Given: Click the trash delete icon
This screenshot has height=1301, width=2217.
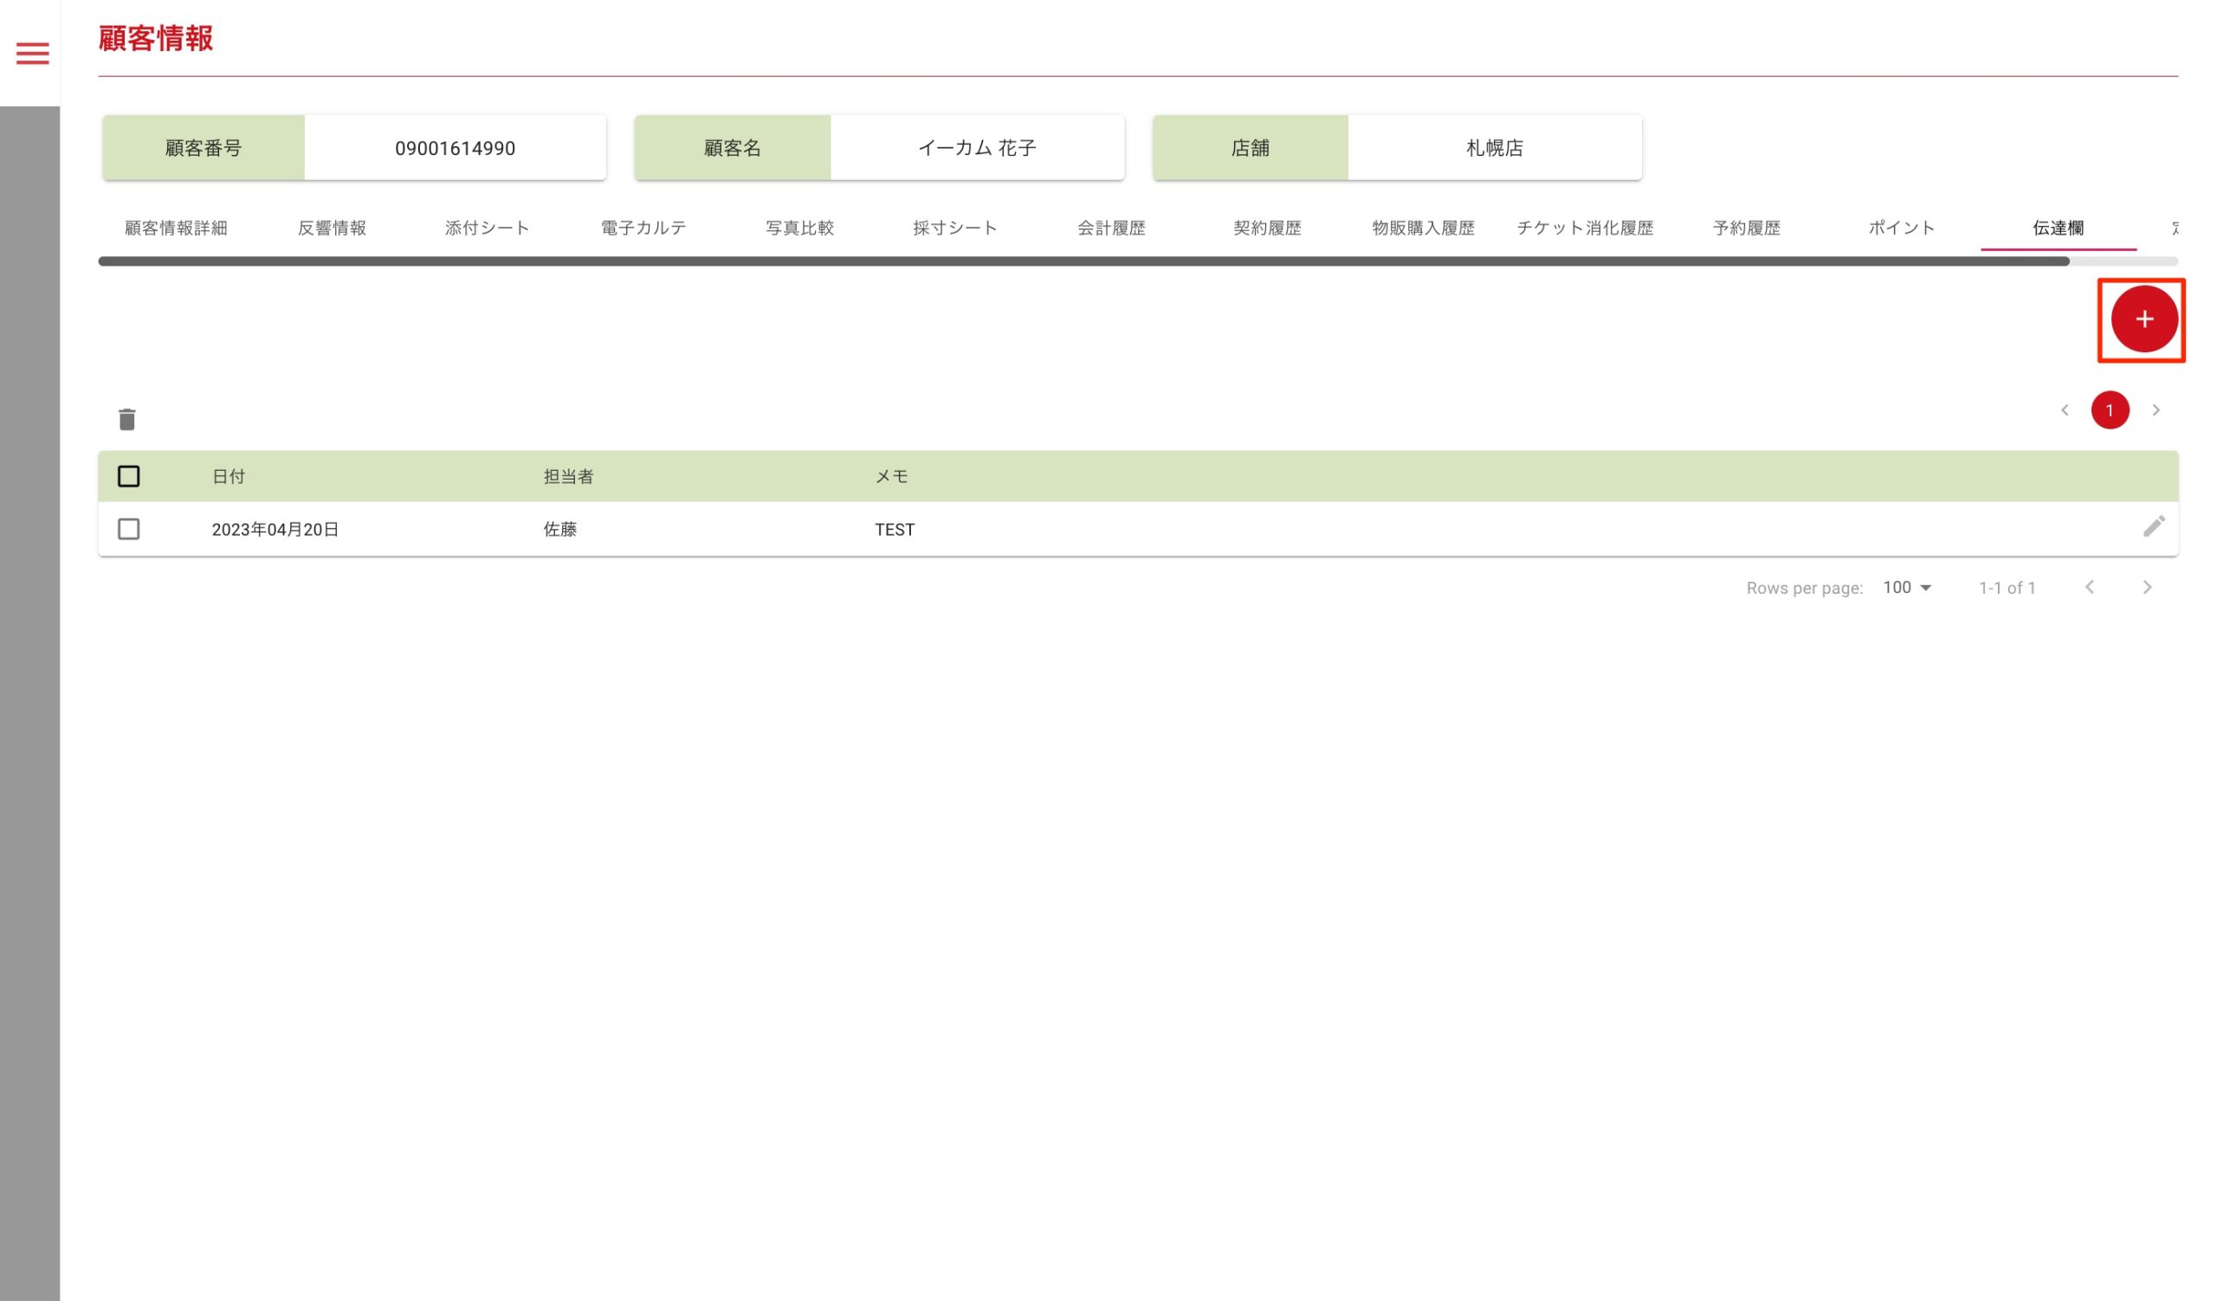Looking at the screenshot, I should click(126, 419).
